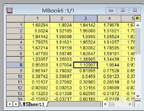Click the cell containing 1.68294

[x=37, y=25]
